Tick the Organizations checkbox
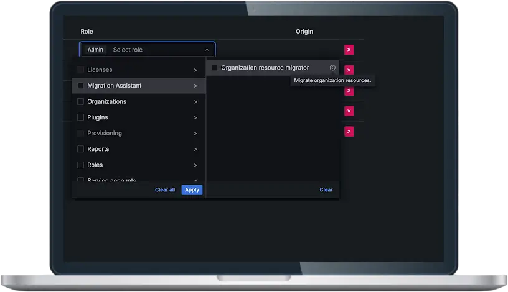The width and height of the screenshot is (508, 292). point(81,101)
